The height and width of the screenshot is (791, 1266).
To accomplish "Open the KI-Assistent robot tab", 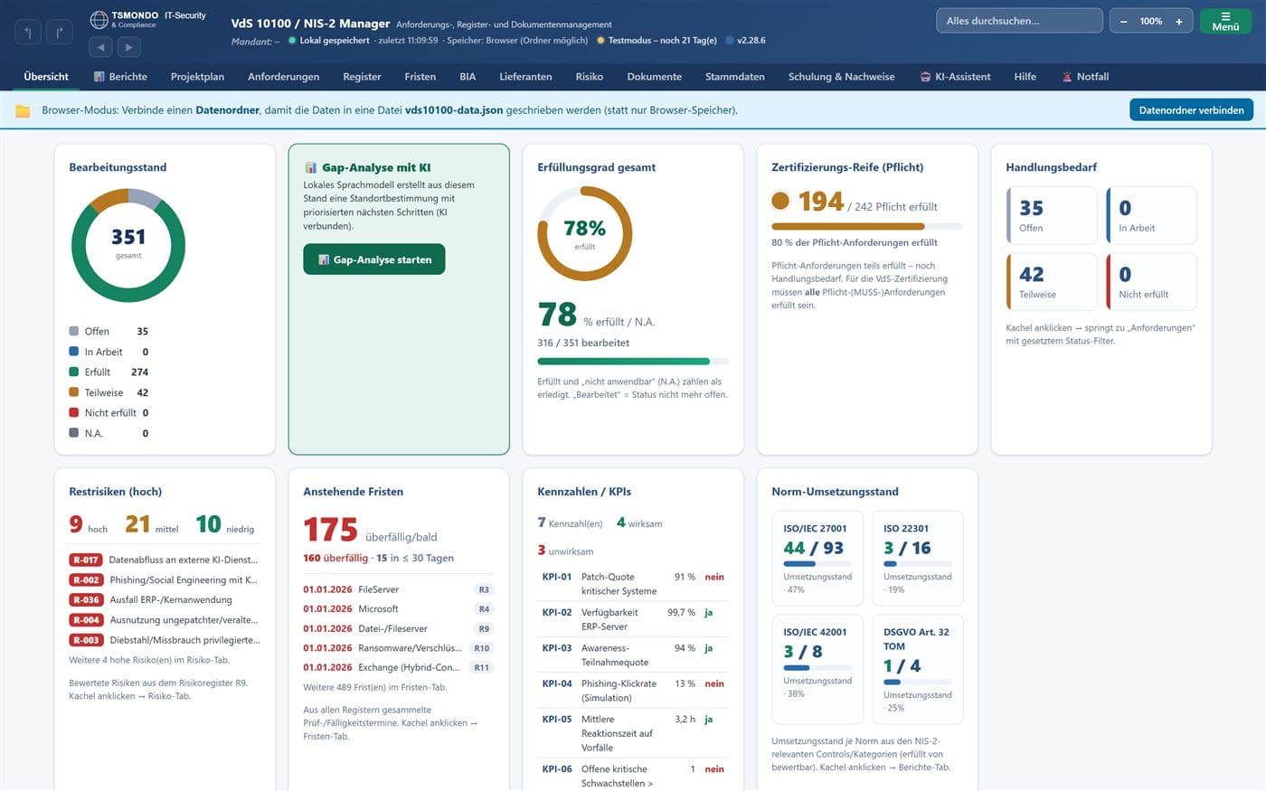I will pos(955,77).
